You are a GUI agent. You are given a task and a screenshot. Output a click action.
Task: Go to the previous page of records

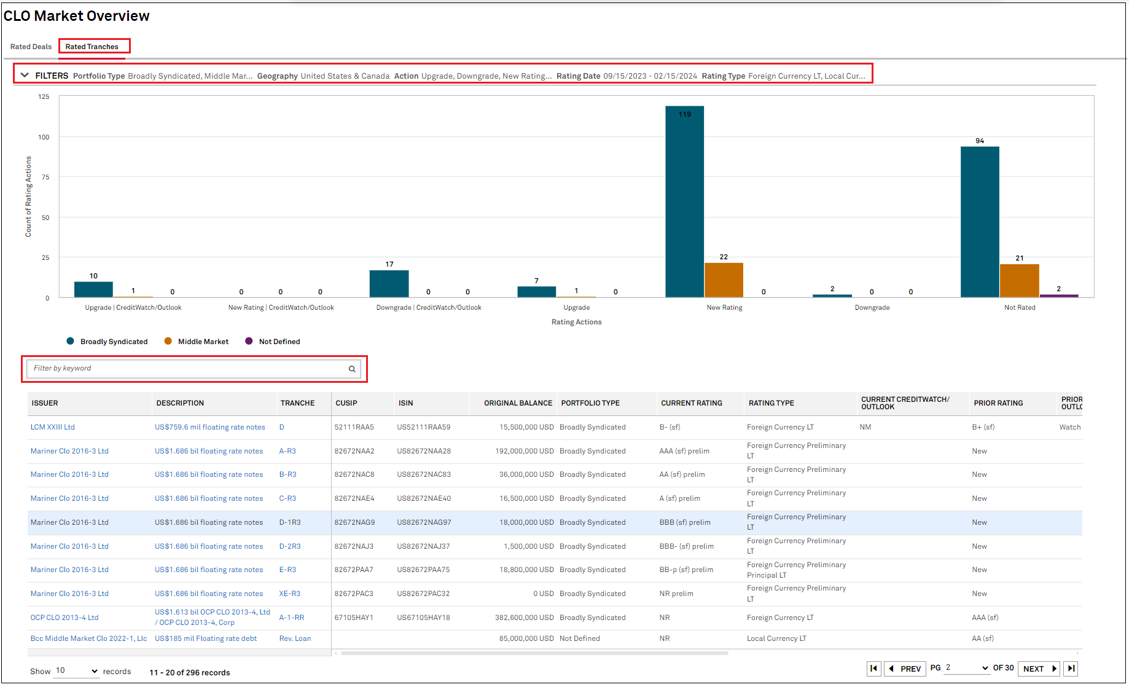point(905,669)
